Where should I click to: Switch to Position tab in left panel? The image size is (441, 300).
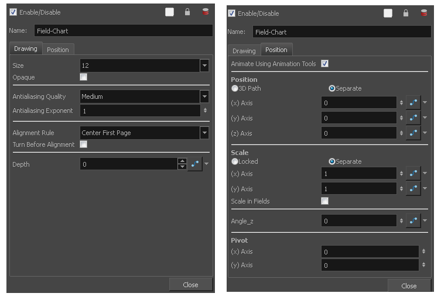[x=58, y=50]
